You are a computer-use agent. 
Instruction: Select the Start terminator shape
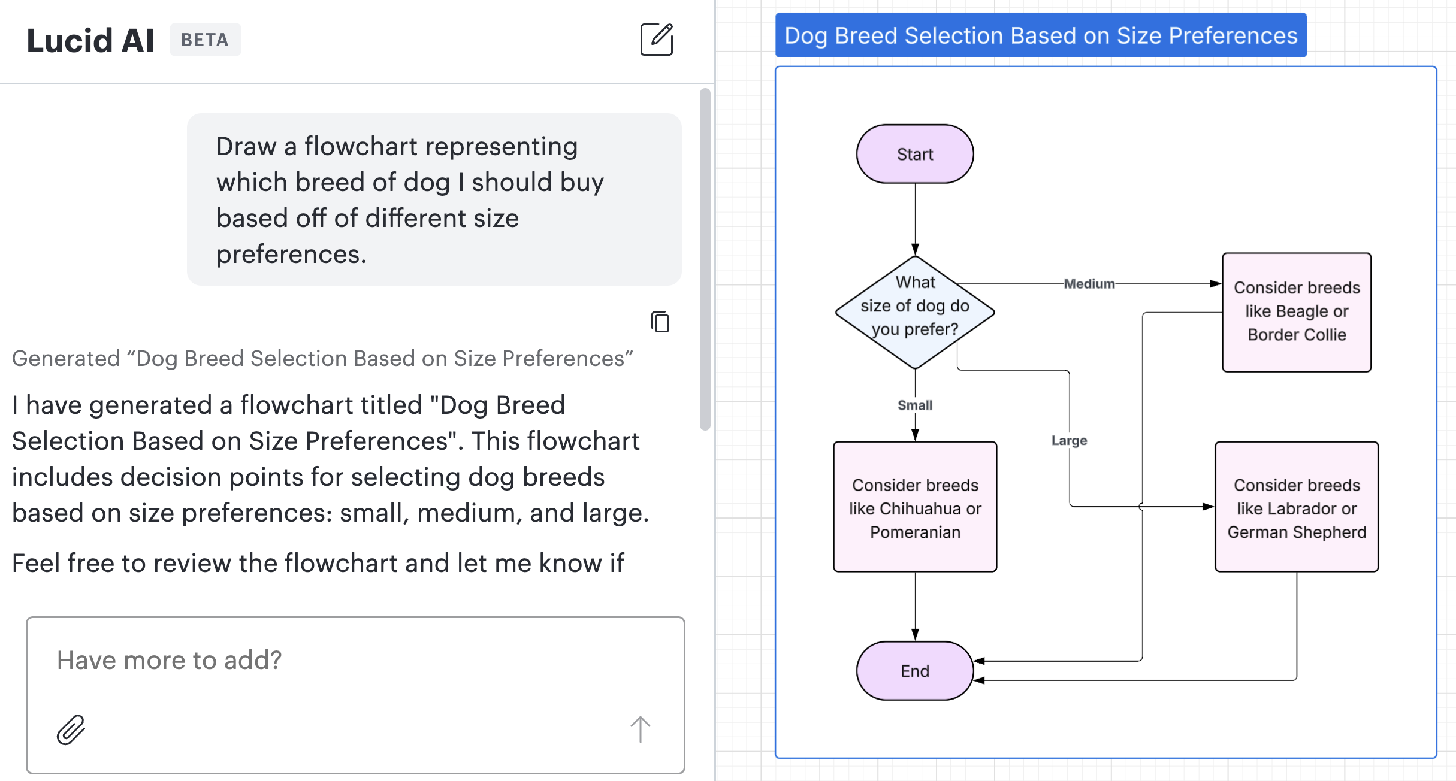(x=914, y=153)
